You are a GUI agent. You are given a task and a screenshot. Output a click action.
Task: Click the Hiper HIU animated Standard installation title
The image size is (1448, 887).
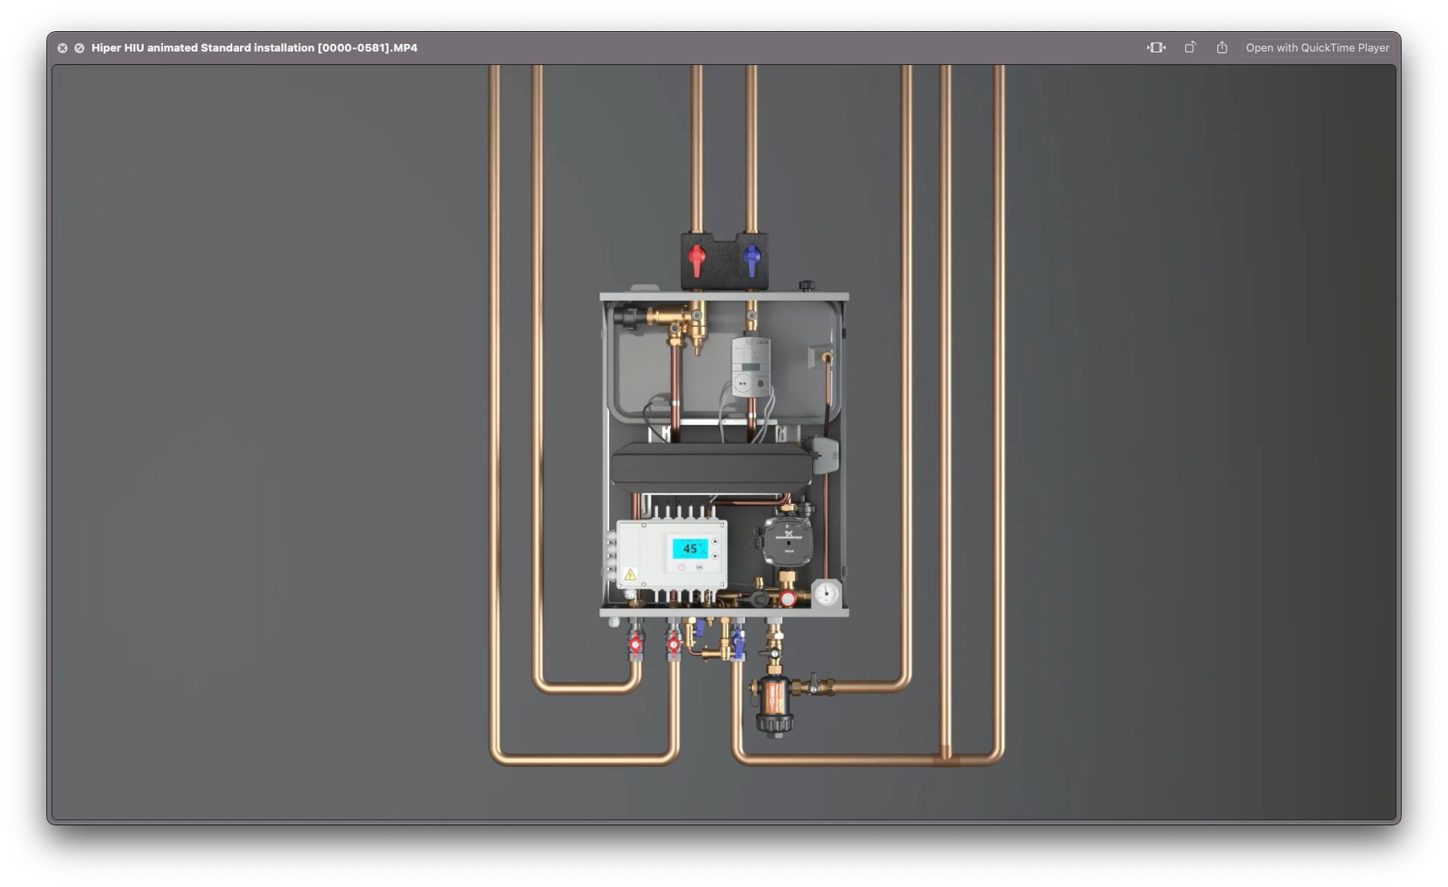[x=254, y=48]
